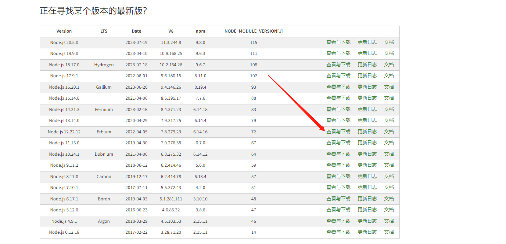Open 文档 for Node.js 10.24.1

[389, 154]
